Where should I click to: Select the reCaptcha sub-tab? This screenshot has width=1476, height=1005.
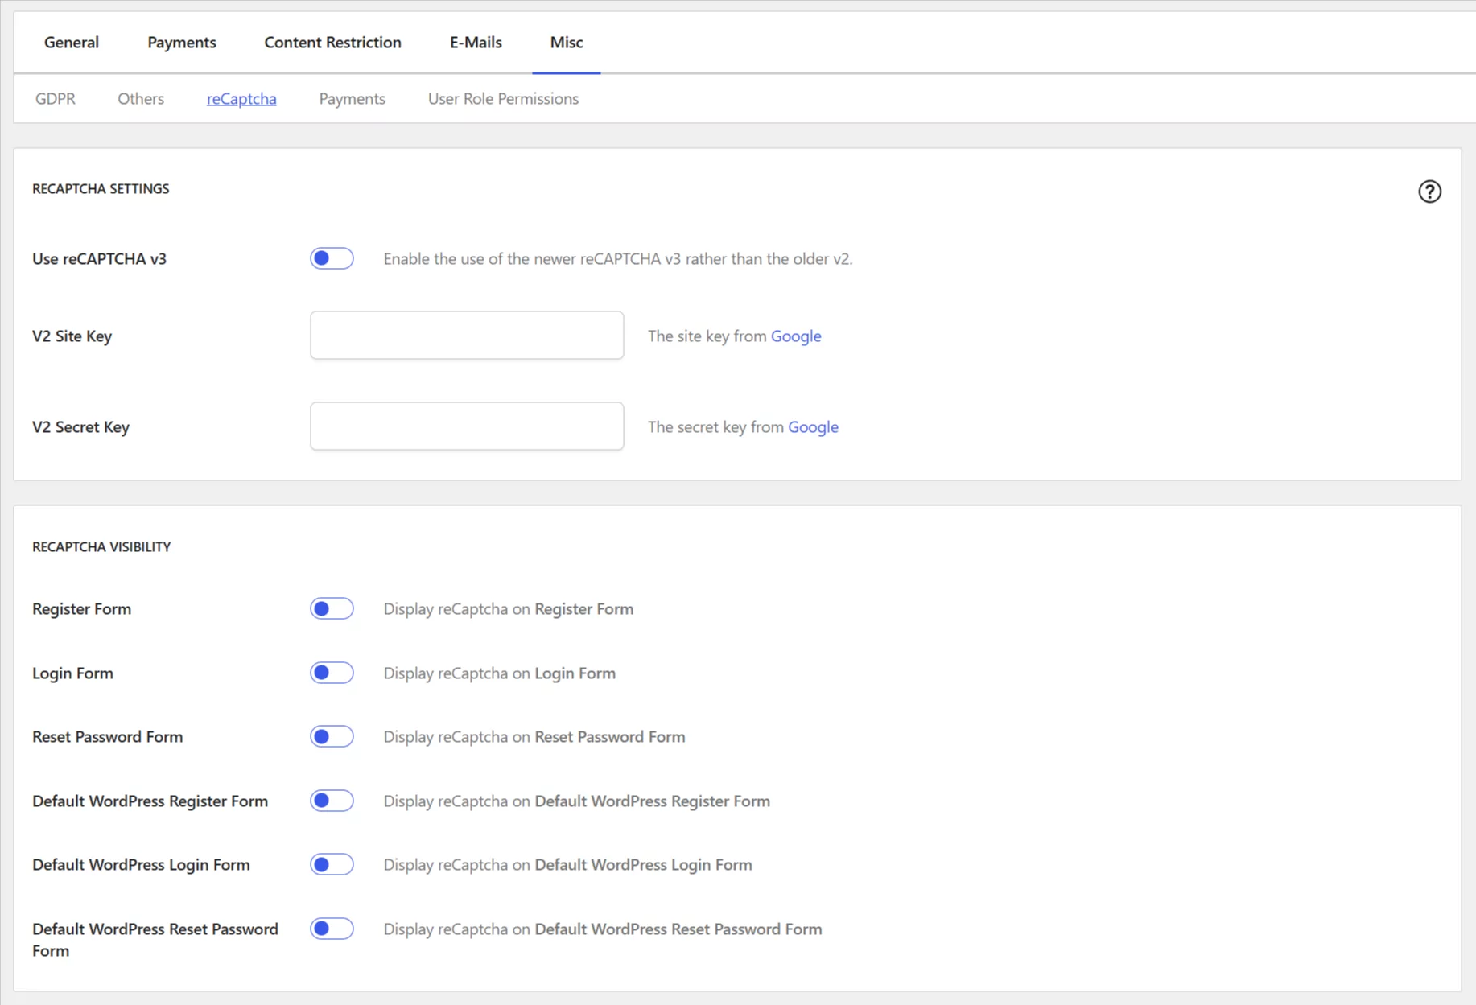point(241,98)
